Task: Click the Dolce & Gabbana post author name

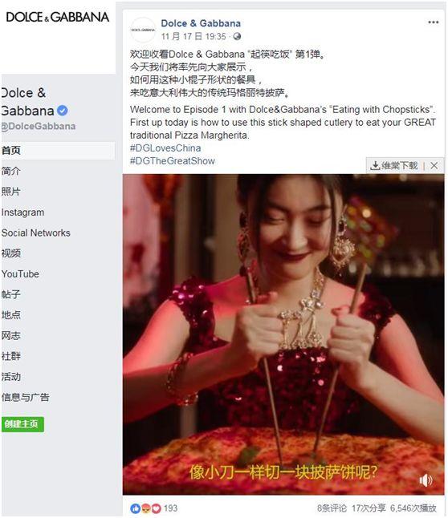Action: (x=201, y=23)
